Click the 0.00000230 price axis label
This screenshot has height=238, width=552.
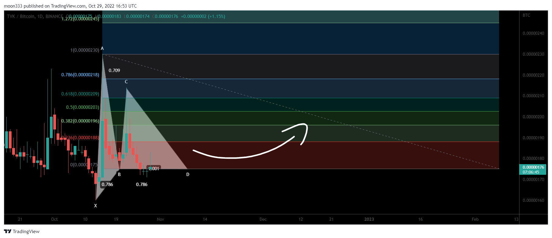[533, 54]
